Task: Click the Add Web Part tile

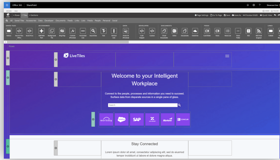Action: point(42,31)
